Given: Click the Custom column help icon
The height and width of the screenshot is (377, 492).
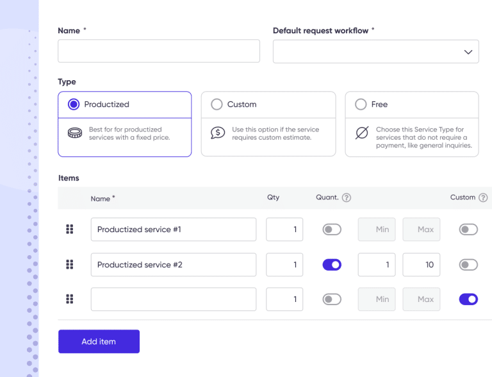Looking at the screenshot, I should coord(484,197).
